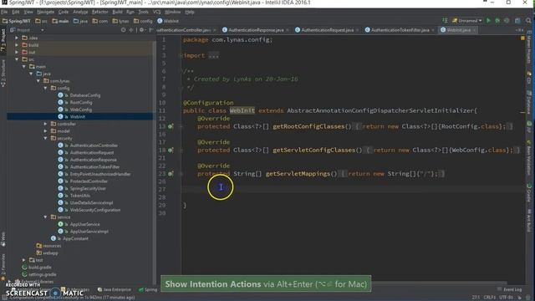Open the Help menu
The width and height of the screenshot is (535, 301).
[x=190, y=12]
